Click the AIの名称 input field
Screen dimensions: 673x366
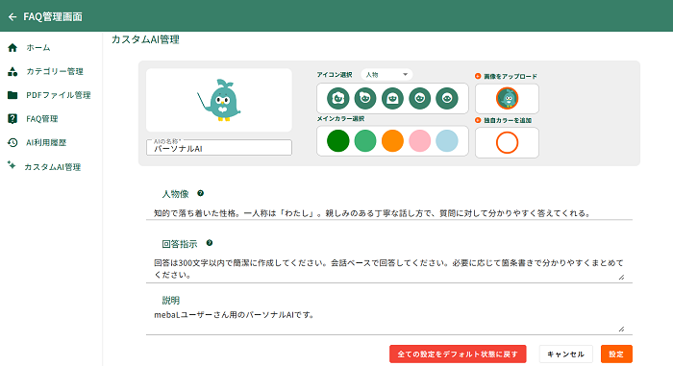(x=219, y=148)
